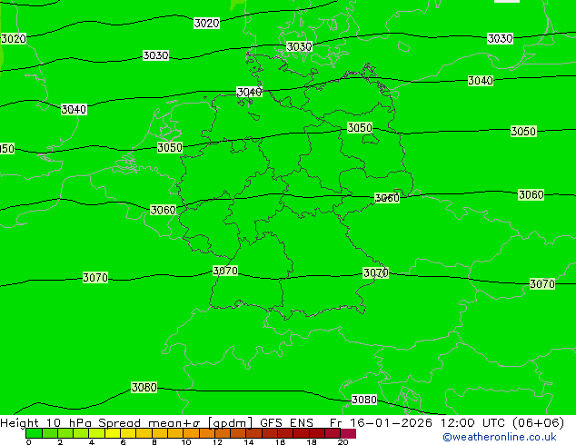Pick the yellow legend swatch starting at value 5
The width and height of the screenshot is (576, 445).
pos(113,433)
